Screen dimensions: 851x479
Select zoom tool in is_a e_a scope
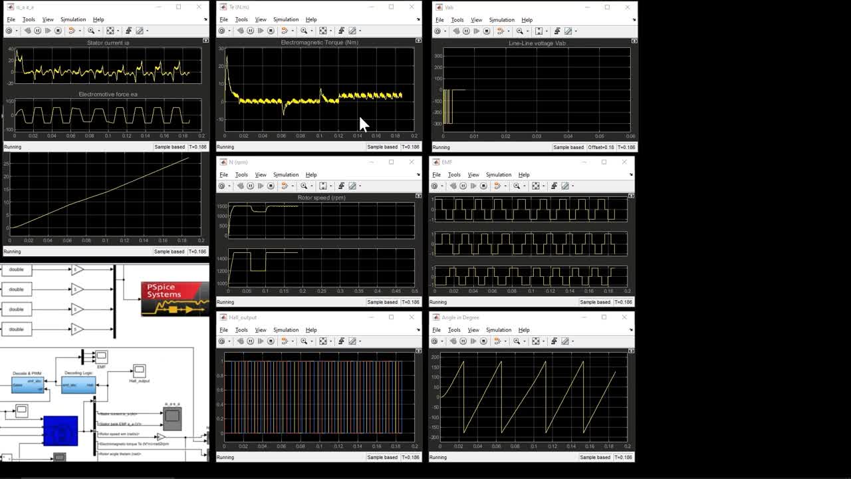[x=91, y=31]
